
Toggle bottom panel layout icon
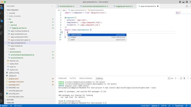coord(184,2)
